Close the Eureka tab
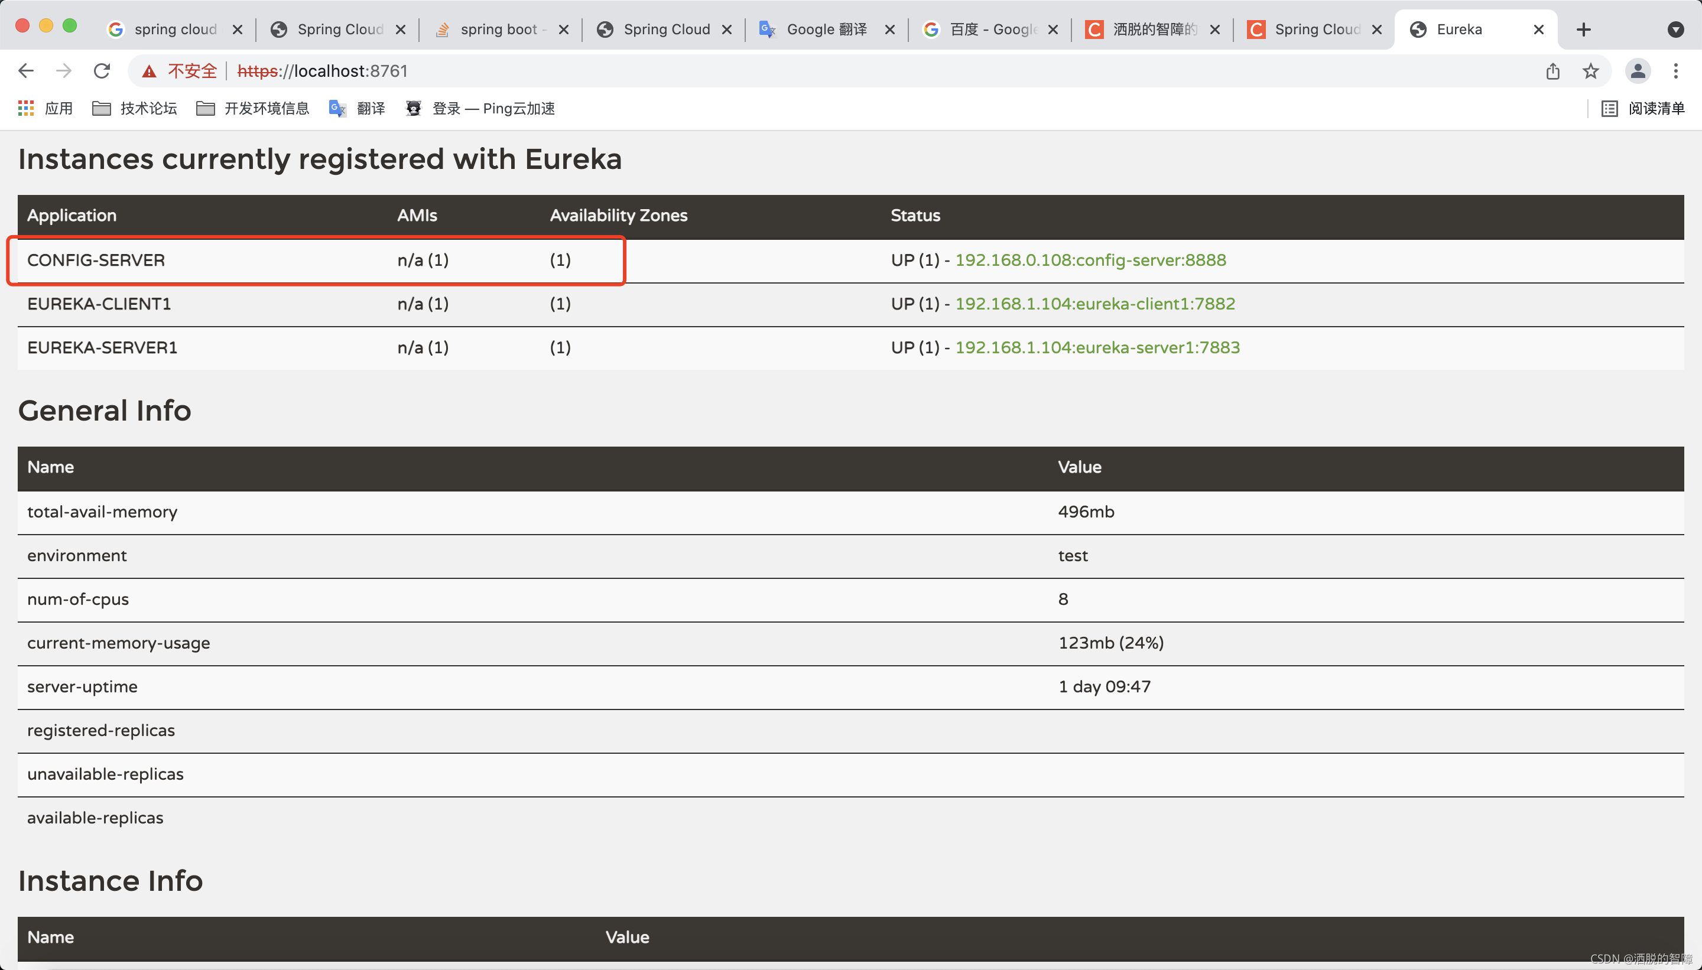1702x970 pixels. [x=1538, y=30]
